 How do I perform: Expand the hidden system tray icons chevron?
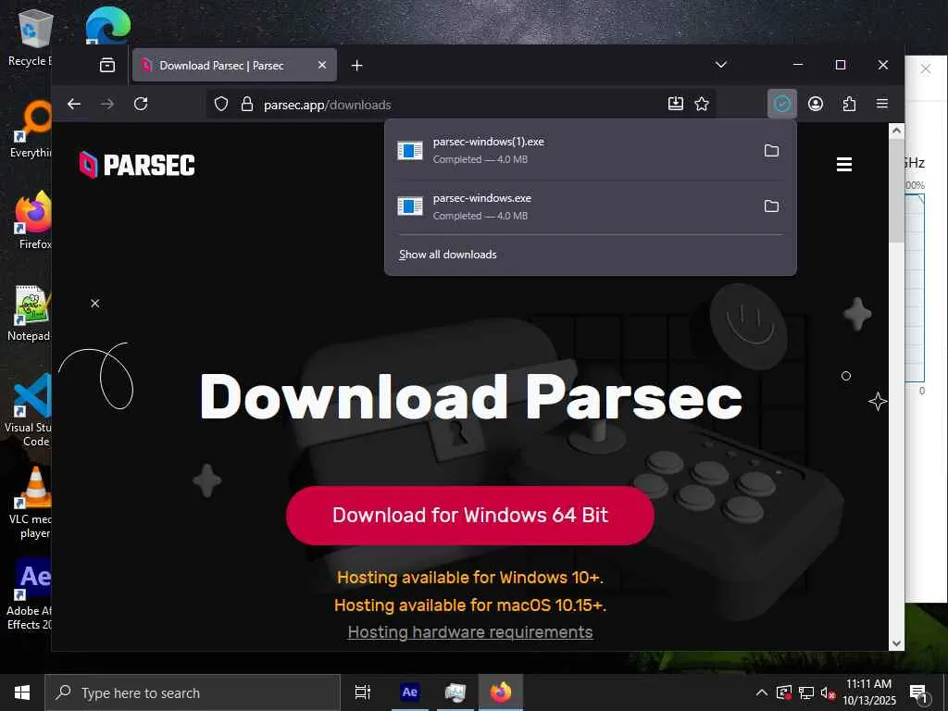762,692
